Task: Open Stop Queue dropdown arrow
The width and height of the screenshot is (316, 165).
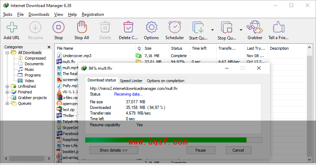Action: 241,30
